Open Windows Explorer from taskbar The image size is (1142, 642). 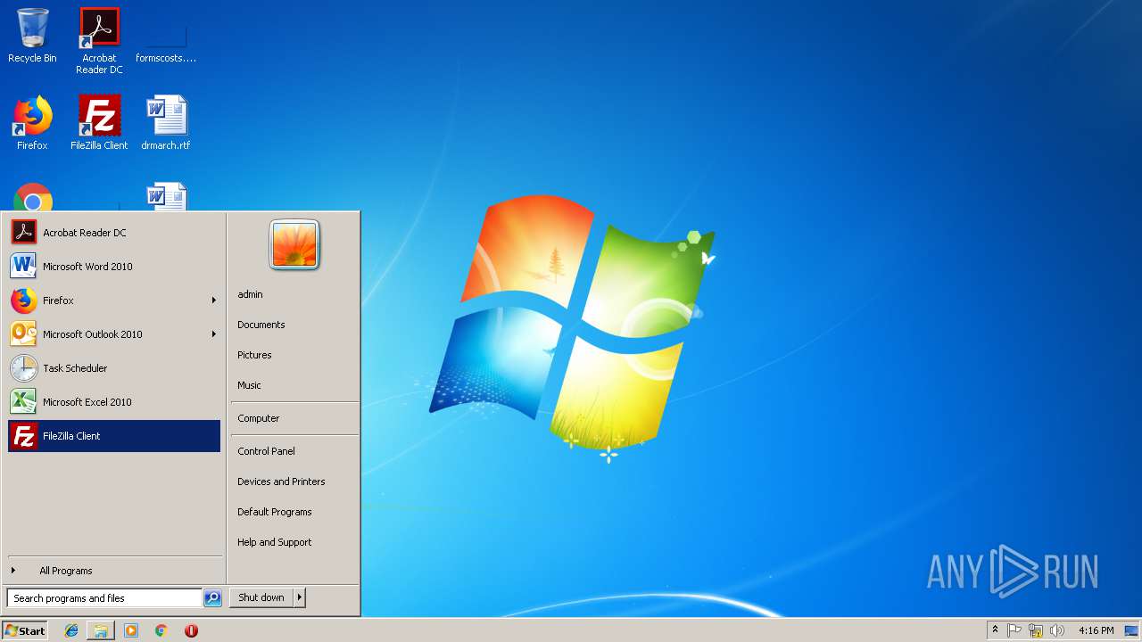tap(101, 630)
